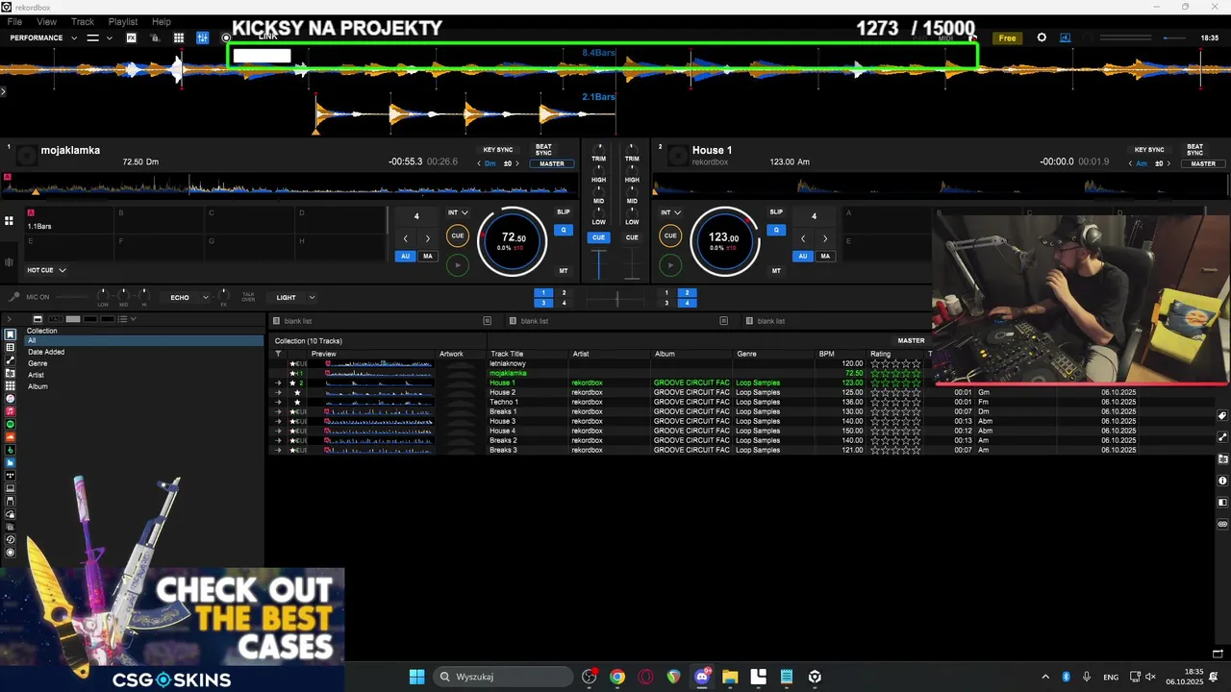Toggle the blue mixer panel icon

tap(203, 37)
